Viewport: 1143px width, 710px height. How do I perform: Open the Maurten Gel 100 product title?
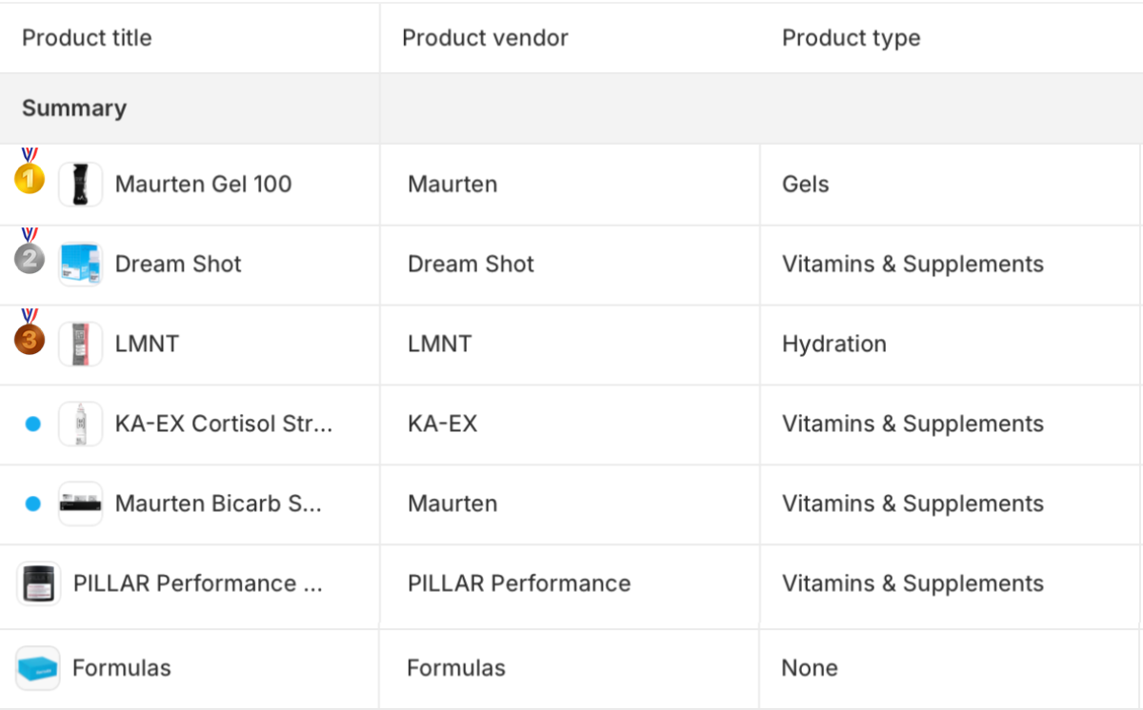[x=203, y=184]
